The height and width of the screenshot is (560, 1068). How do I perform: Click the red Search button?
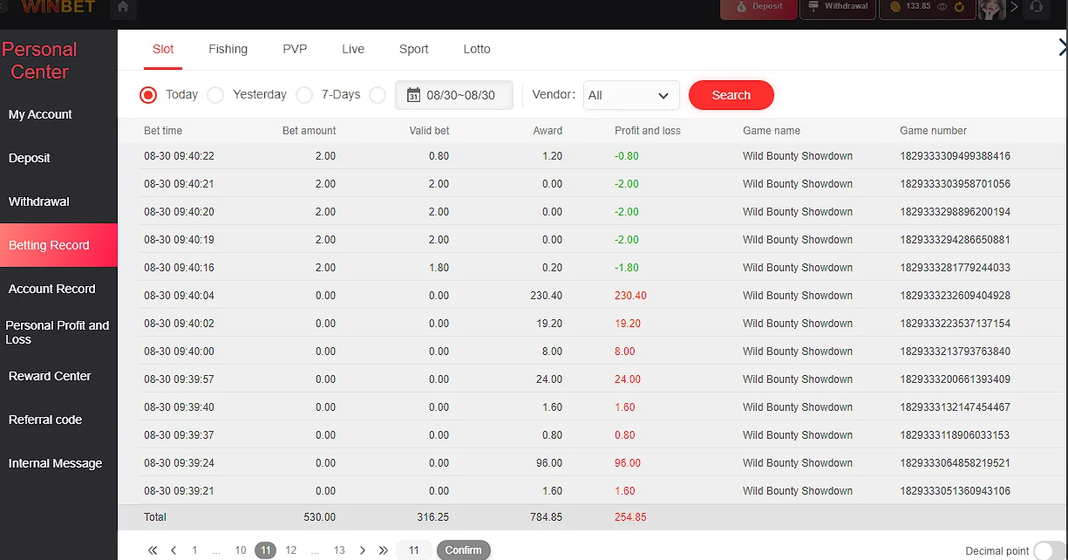pos(731,95)
